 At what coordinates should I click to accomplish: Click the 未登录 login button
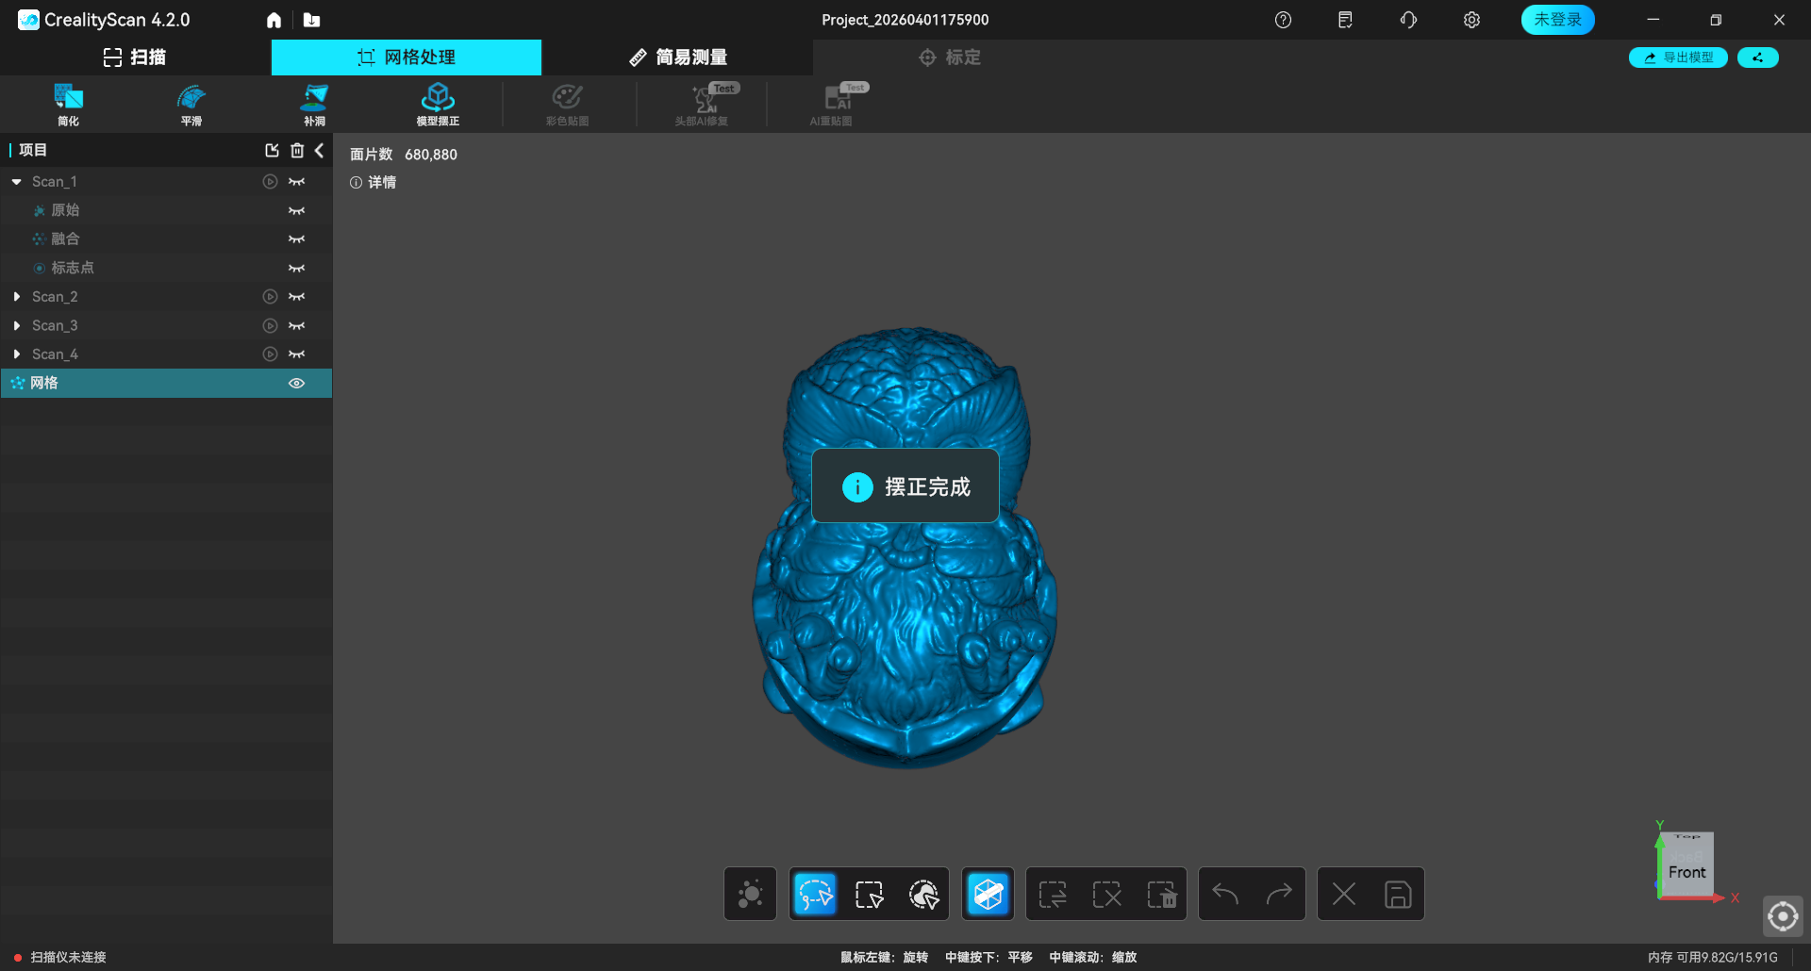tap(1557, 20)
